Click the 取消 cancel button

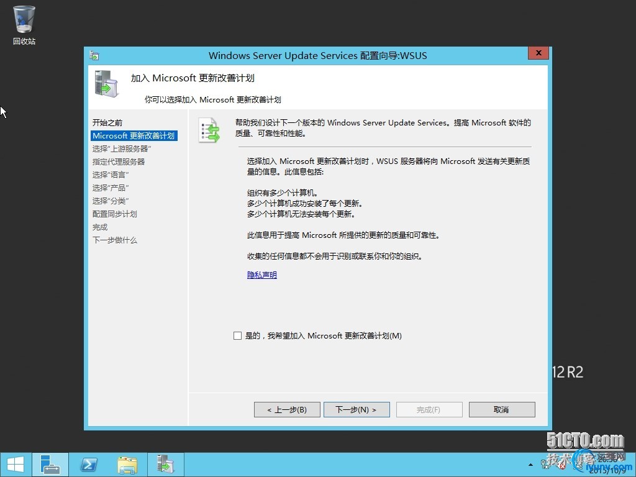pyautogui.click(x=502, y=410)
